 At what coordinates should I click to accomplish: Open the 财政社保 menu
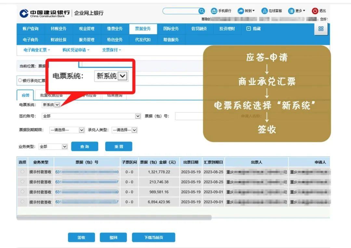point(58,40)
